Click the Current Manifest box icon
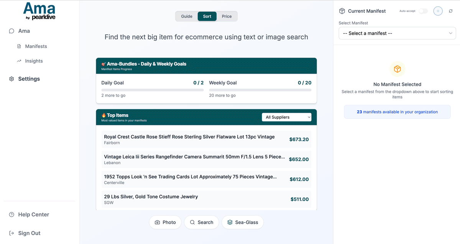The height and width of the screenshot is (244, 460). (342, 11)
